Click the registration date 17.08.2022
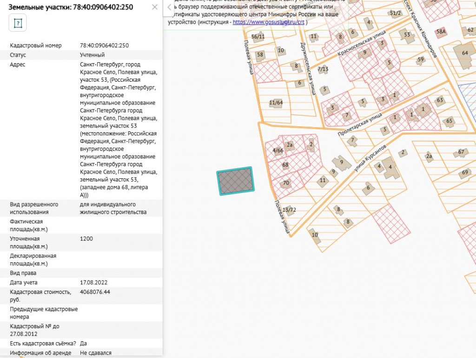 [93, 282]
